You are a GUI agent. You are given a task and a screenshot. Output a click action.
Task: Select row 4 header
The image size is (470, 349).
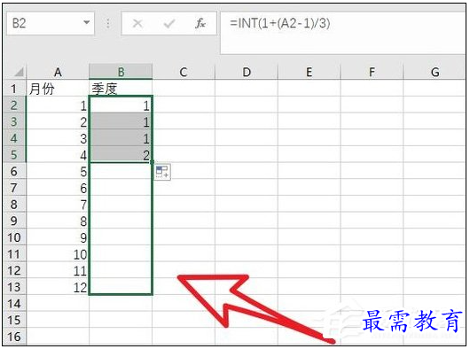(x=14, y=138)
